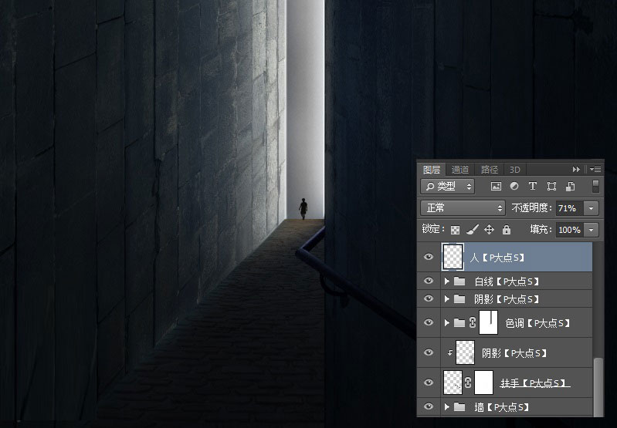Hide the 阴影【P大点S】 group
This screenshot has height=428, width=617.
(429, 298)
